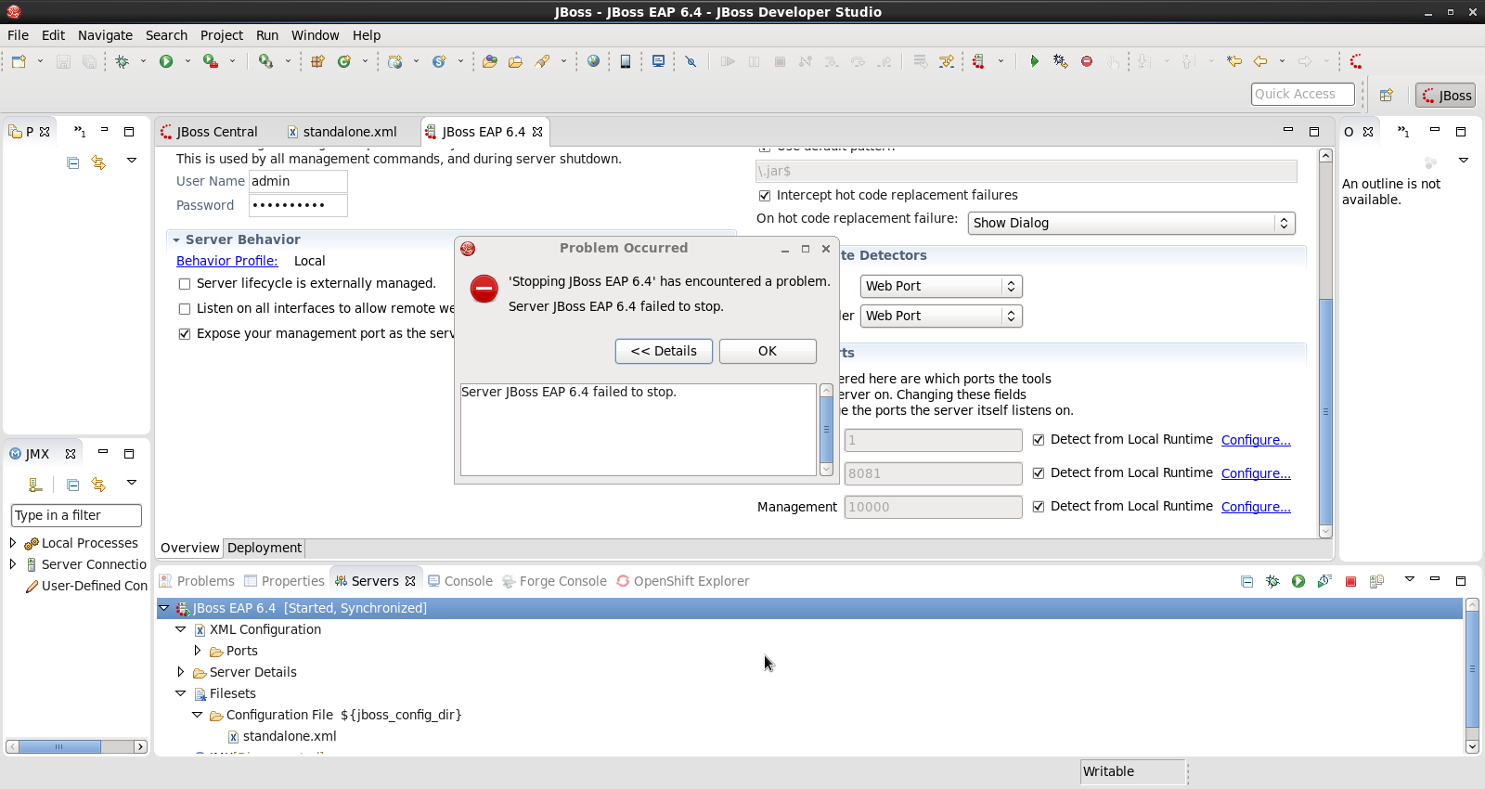The image size is (1485, 789).
Task: Uncheck Expose your management port checkbox
Action: click(184, 334)
